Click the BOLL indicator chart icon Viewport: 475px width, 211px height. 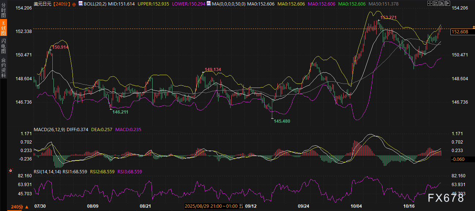(x=76, y=4)
